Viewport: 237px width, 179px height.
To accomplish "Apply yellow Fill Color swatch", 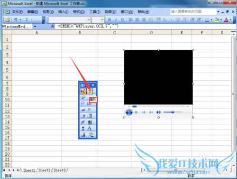I will [217, 19].
